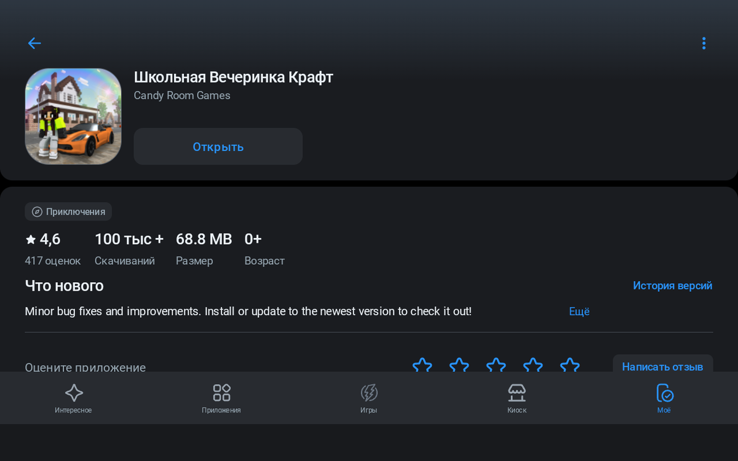Tap the Оцените приложение label
Screen dimensions: 738x461
85,366
